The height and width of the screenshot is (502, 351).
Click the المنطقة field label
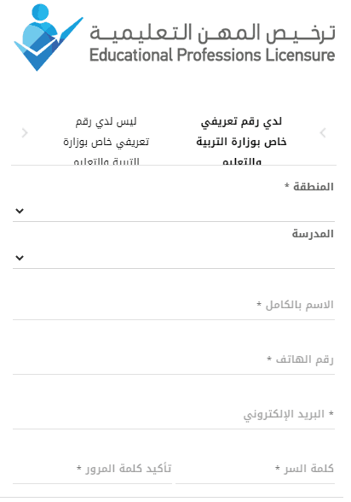pos(309,186)
